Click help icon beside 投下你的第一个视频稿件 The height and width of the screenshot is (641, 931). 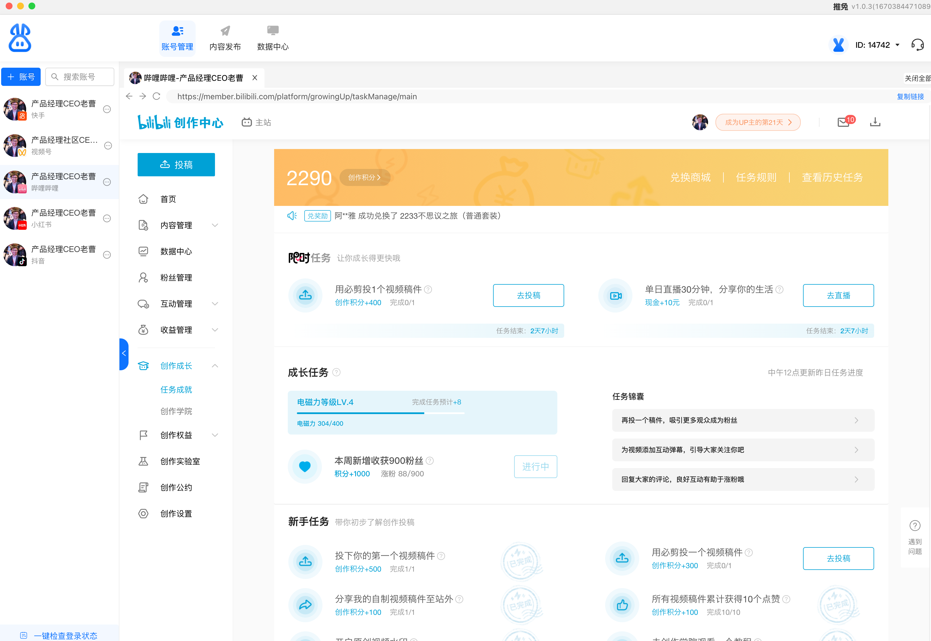coord(441,556)
